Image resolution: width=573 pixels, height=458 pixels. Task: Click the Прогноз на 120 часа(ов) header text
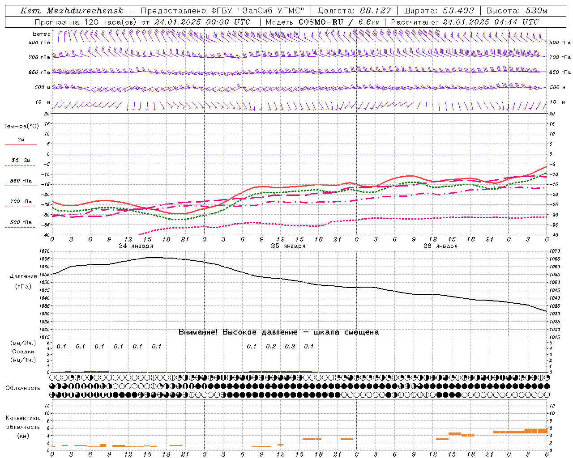point(86,22)
